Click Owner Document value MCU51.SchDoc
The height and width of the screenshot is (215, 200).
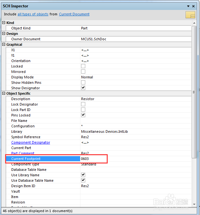136,39
